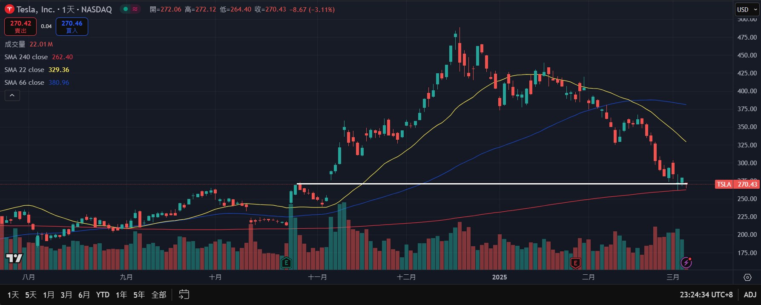Viewport: 761px width, 305px height.
Task: Open the purple lightning news marker
Action: [x=686, y=263]
